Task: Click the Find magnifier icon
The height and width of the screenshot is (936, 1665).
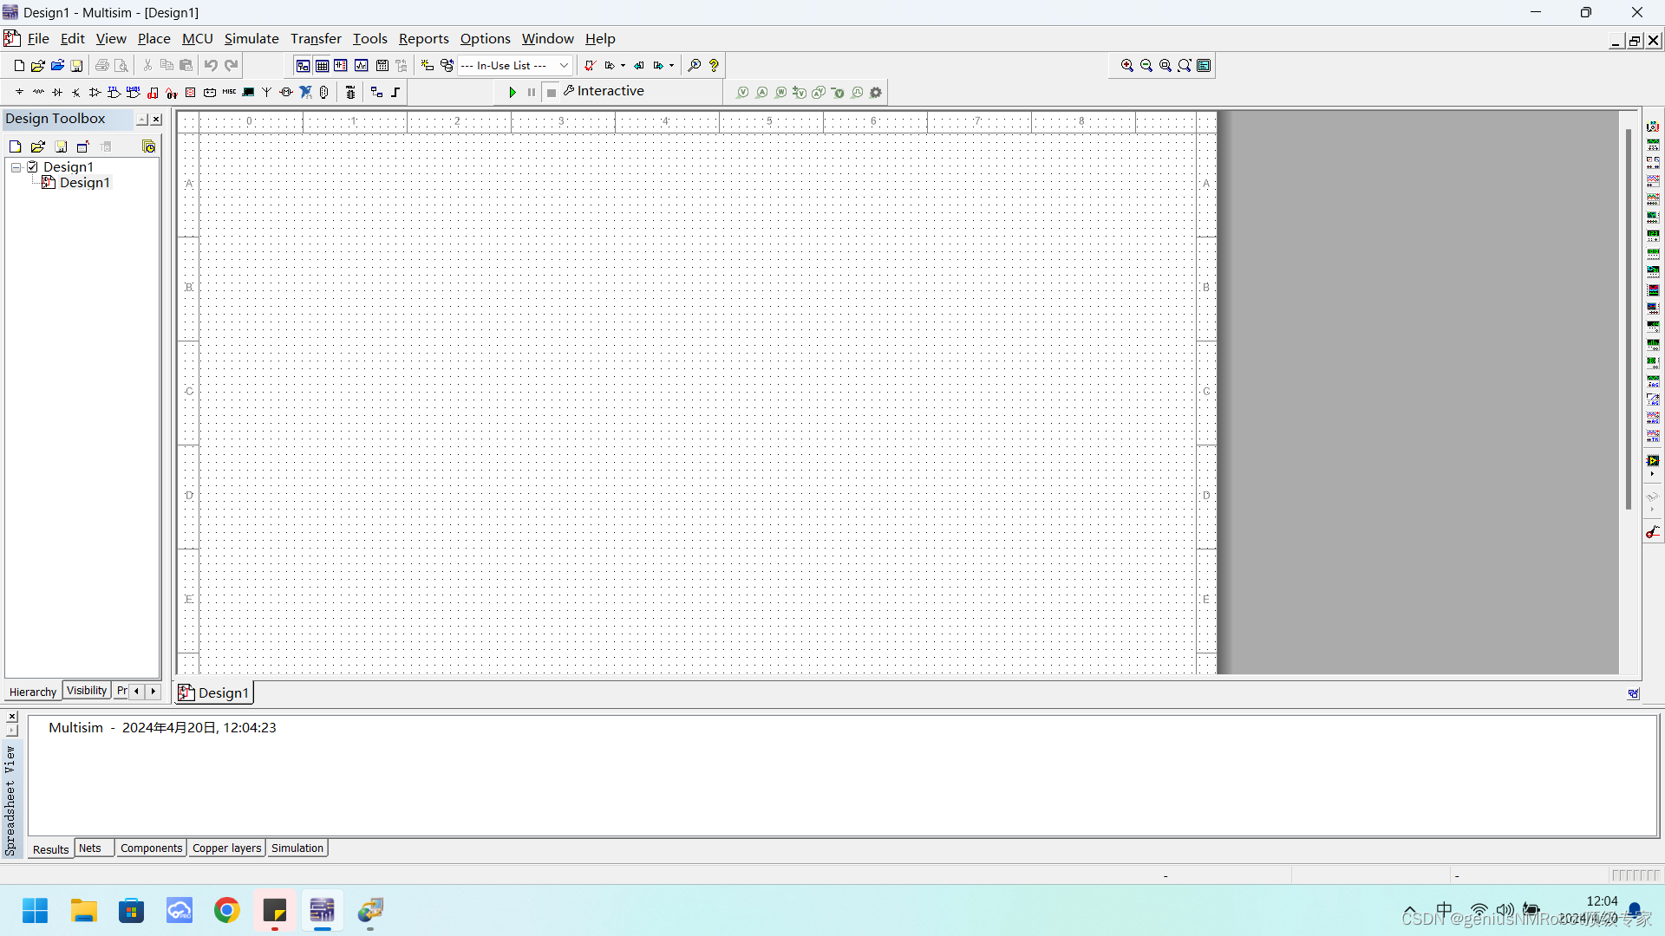Action: [695, 66]
